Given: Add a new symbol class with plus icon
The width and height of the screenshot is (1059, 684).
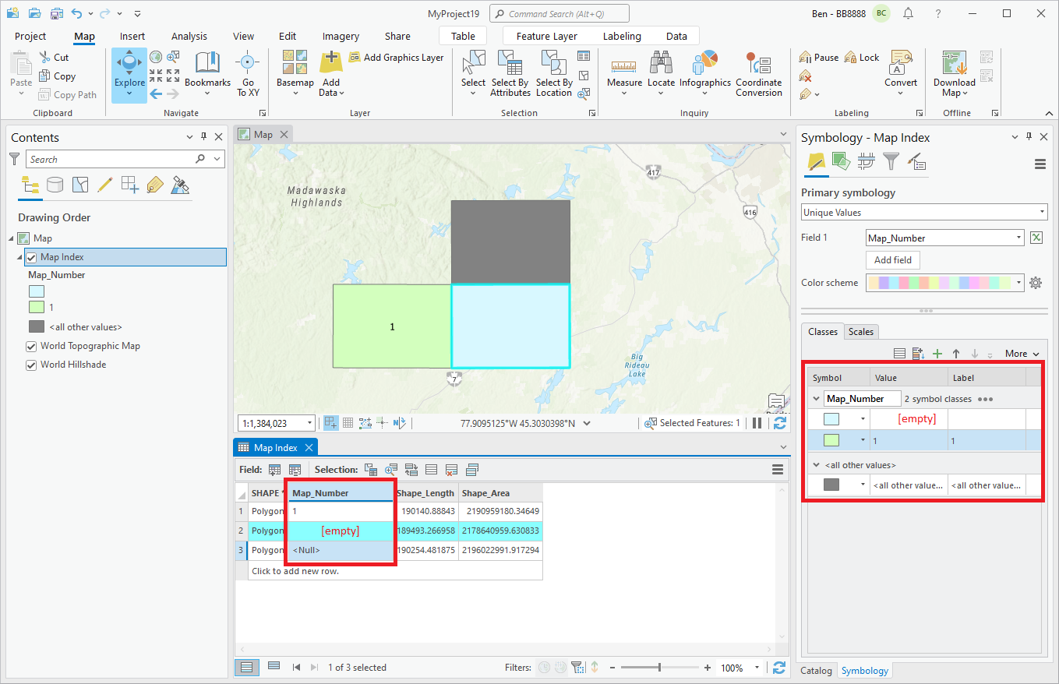Looking at the screenshot, I should coord(937,354).
